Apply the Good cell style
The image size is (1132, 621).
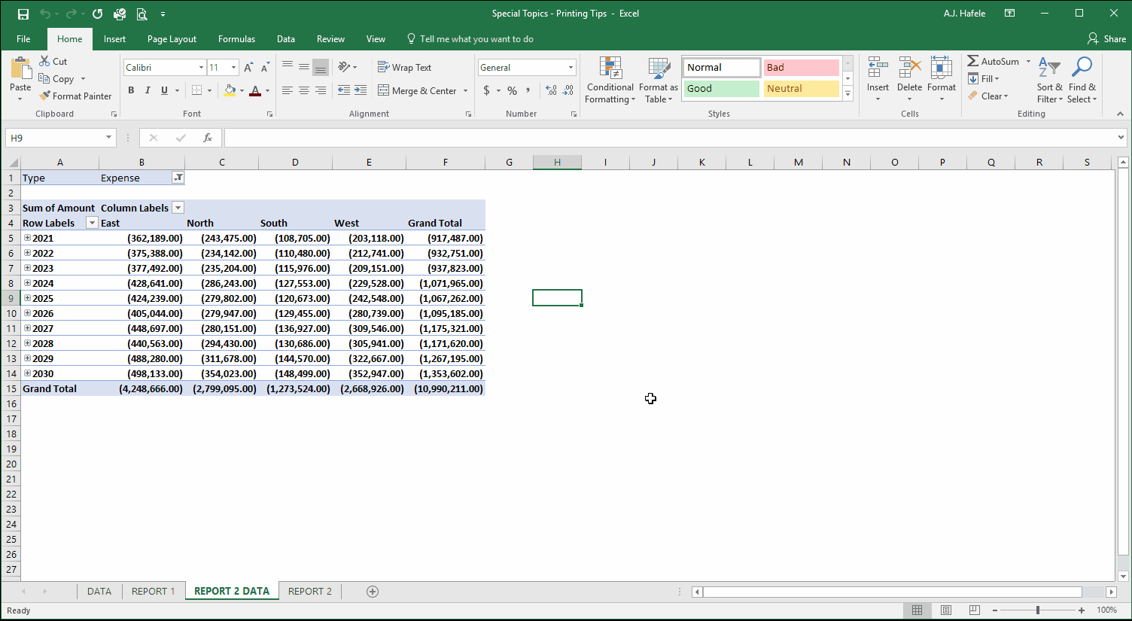(721, 88)
